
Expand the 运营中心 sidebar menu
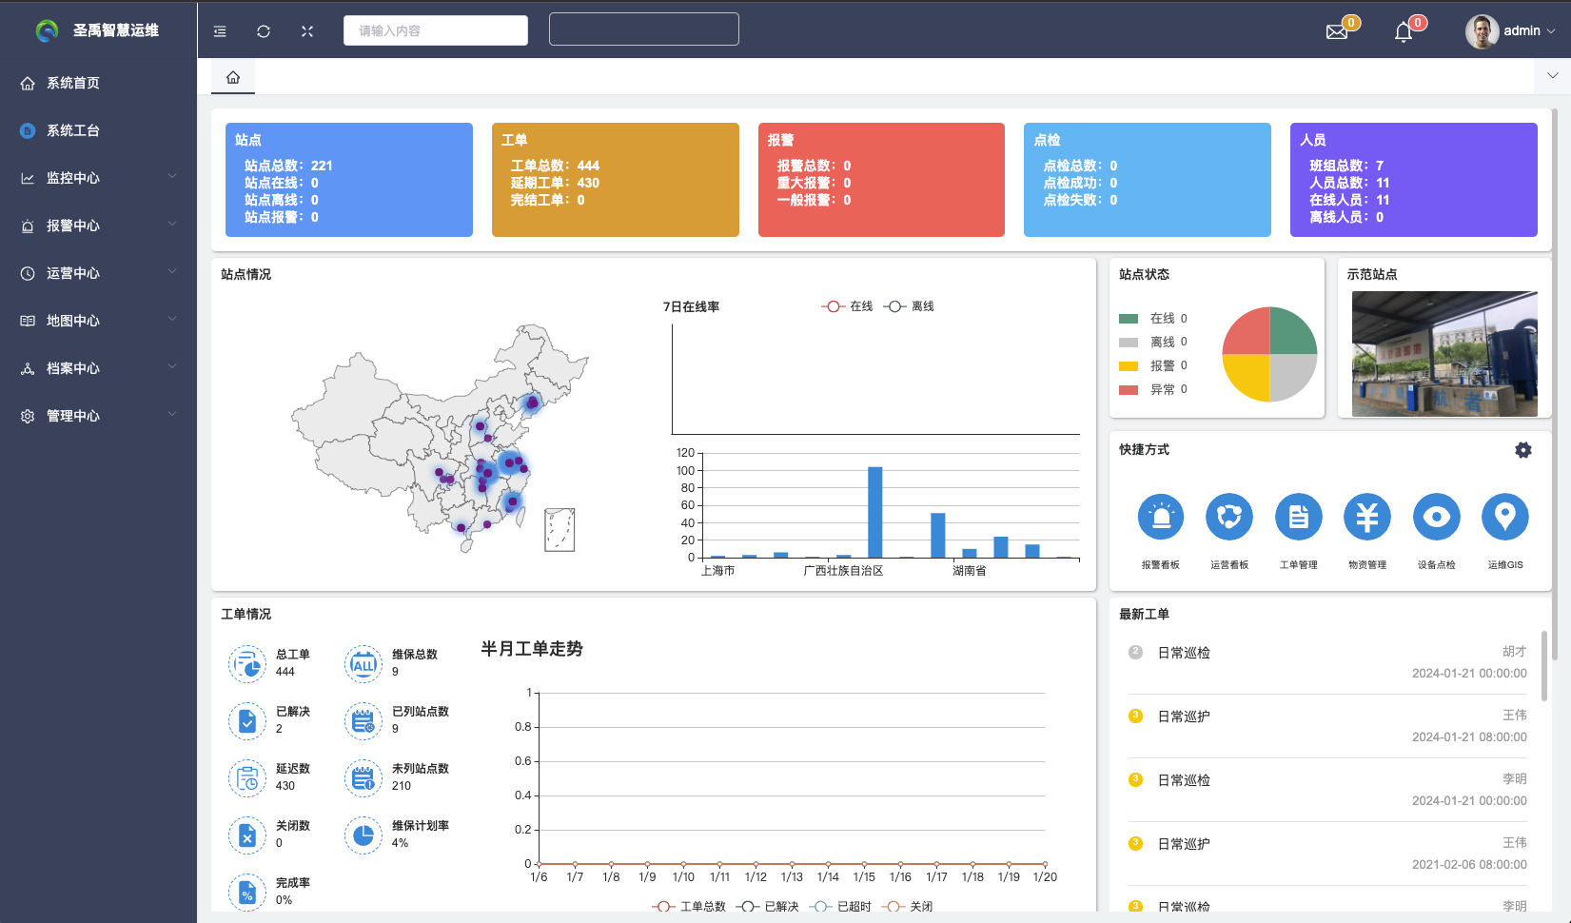[98, 273]
